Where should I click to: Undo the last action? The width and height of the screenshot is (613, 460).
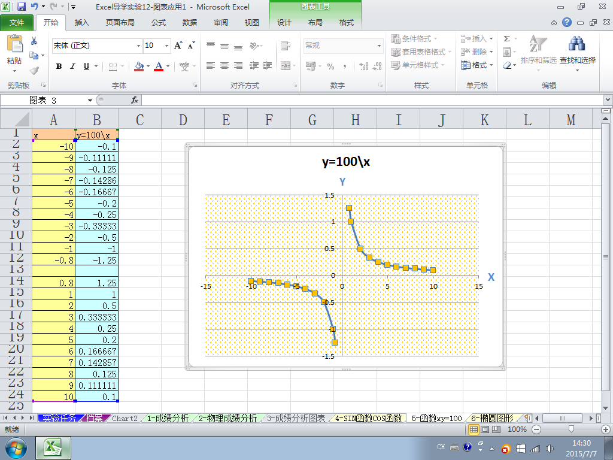click(x=34, y=7)
